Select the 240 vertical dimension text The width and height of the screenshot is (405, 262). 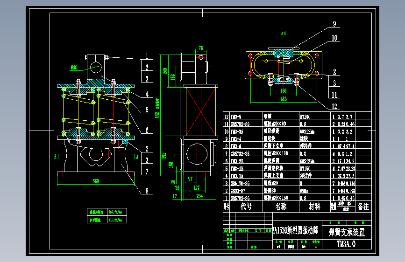[165, 71]
